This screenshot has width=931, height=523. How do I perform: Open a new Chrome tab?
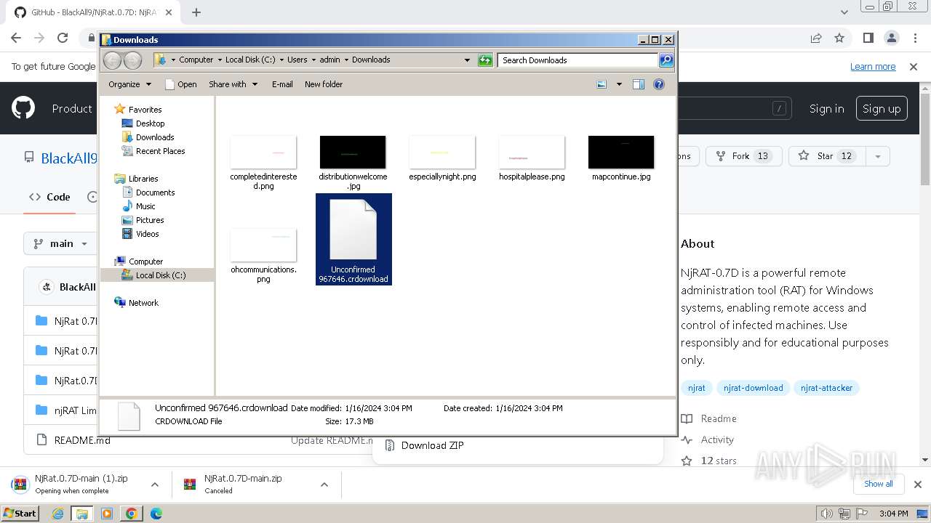point(196,12)
